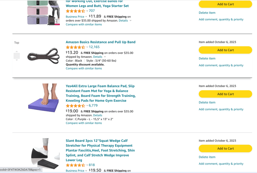257x173 pixels.
Task: Add comment, quantity & priority for the Slant Board
Action: pyautogui.click(x=221, y=163)
